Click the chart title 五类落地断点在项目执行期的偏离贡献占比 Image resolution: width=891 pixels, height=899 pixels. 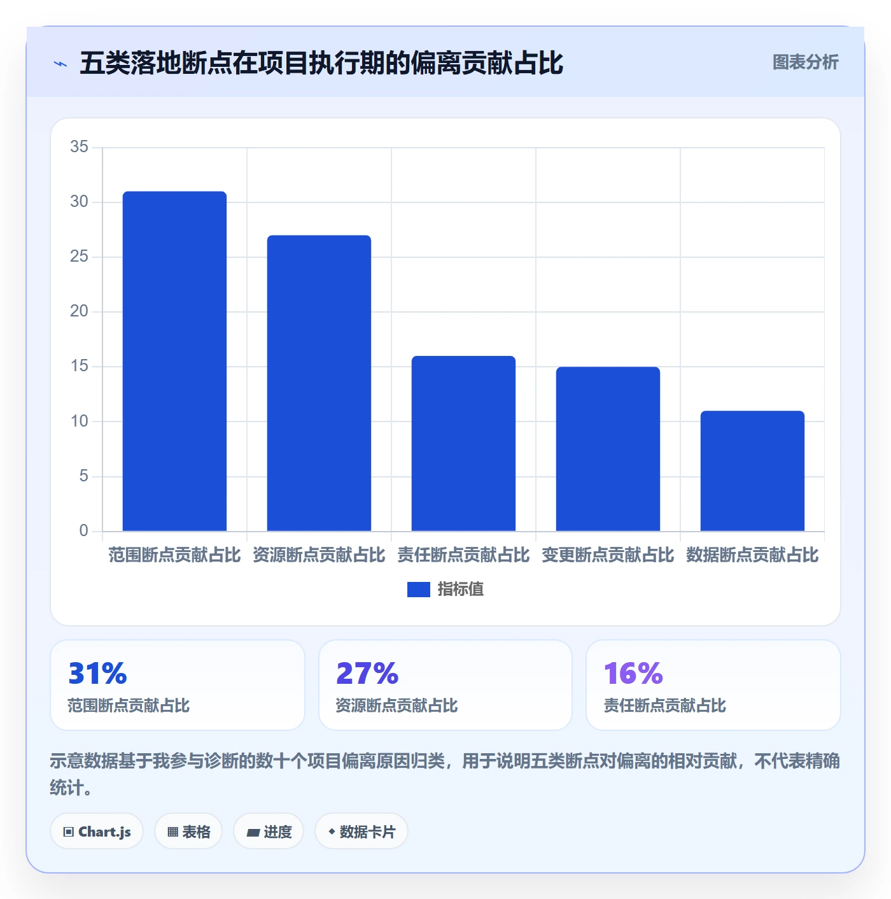[x=321, y=63]
